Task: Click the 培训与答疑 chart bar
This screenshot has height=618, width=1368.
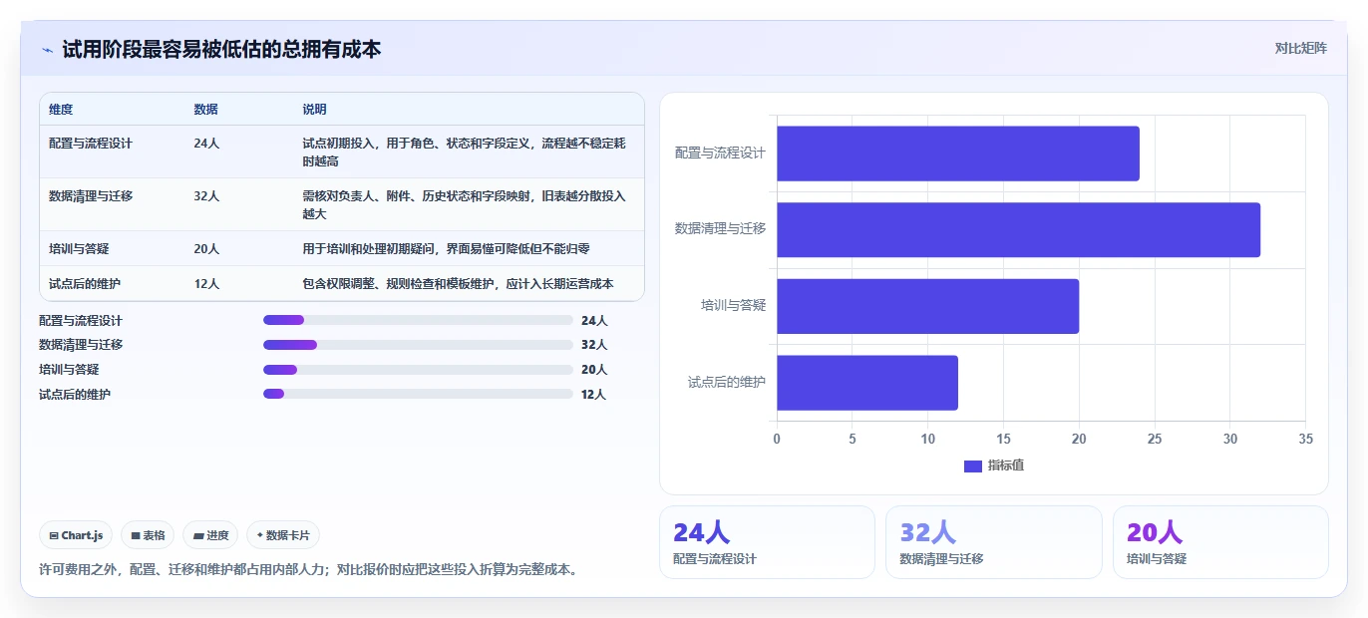Action: (x=927, y=306)
